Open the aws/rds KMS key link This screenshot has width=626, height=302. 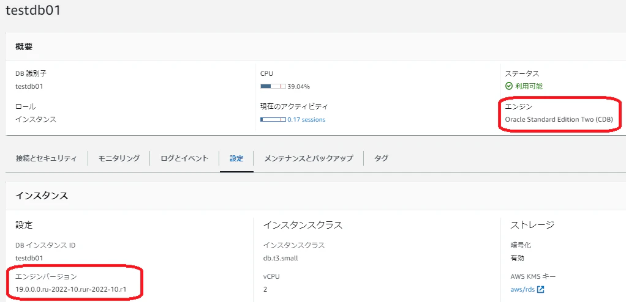tap(522, 289)
